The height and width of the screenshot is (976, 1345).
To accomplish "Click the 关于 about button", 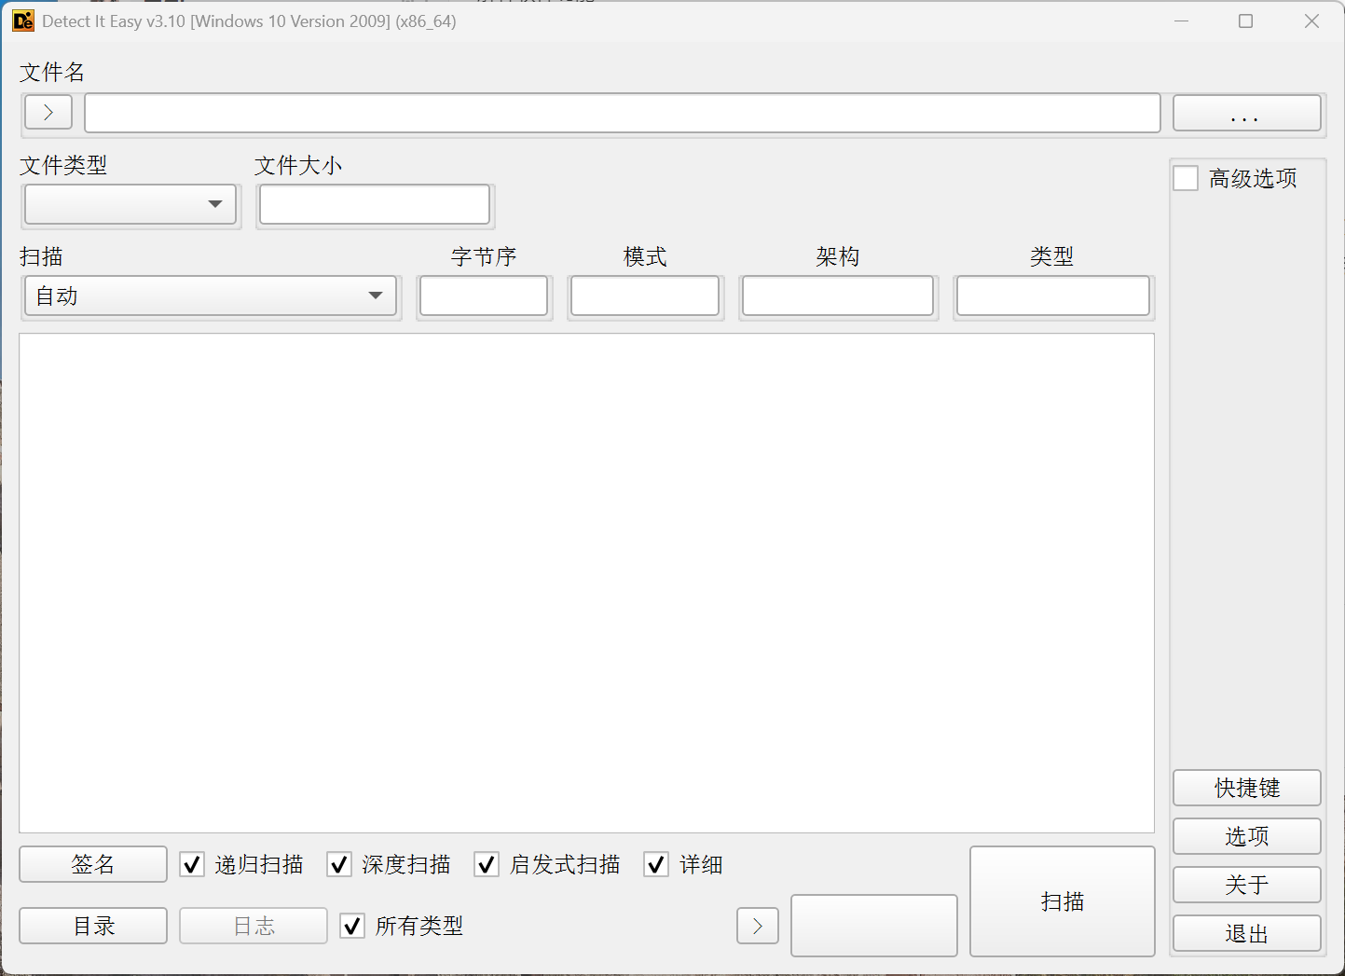I will pos(1247,885).
